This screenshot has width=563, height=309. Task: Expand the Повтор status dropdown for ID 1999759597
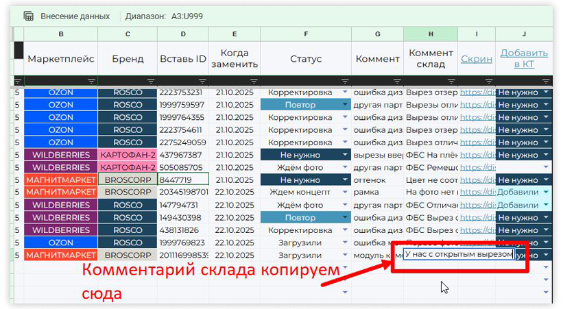coord(345,105)
